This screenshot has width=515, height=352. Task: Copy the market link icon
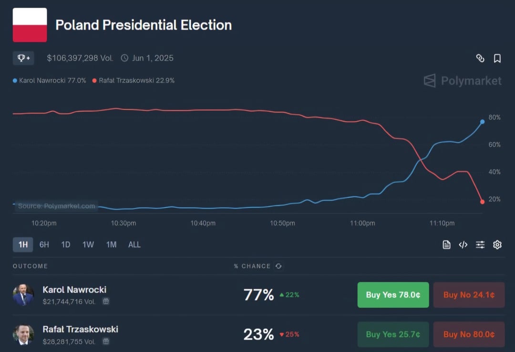click(480, 58)
